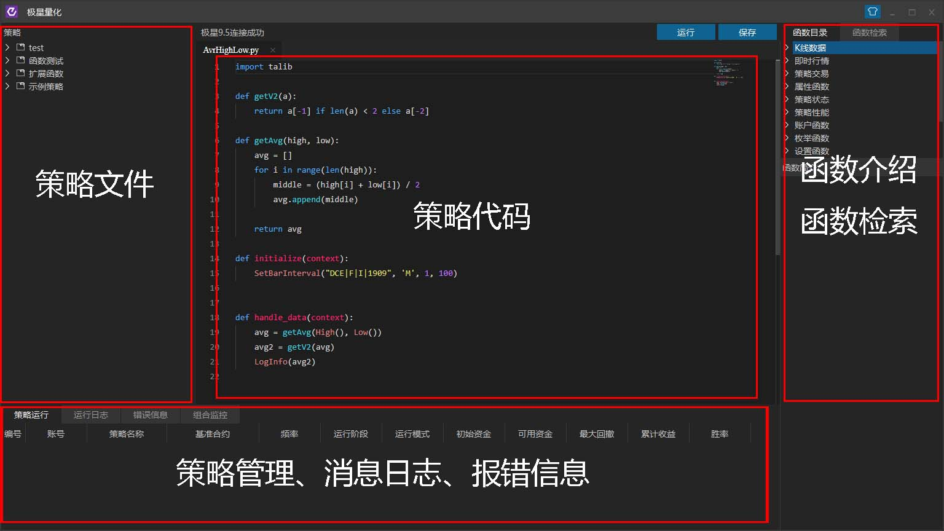Screen dimensions: 944x531
Task: Select 属性函数 in the function list
Action: pos(812,86)
